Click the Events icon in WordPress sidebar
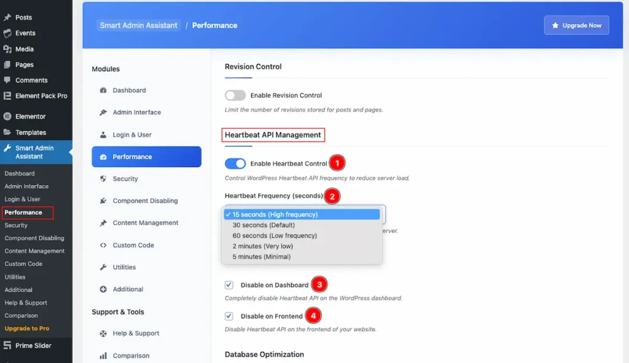629x363 pixels. [7, 33]
